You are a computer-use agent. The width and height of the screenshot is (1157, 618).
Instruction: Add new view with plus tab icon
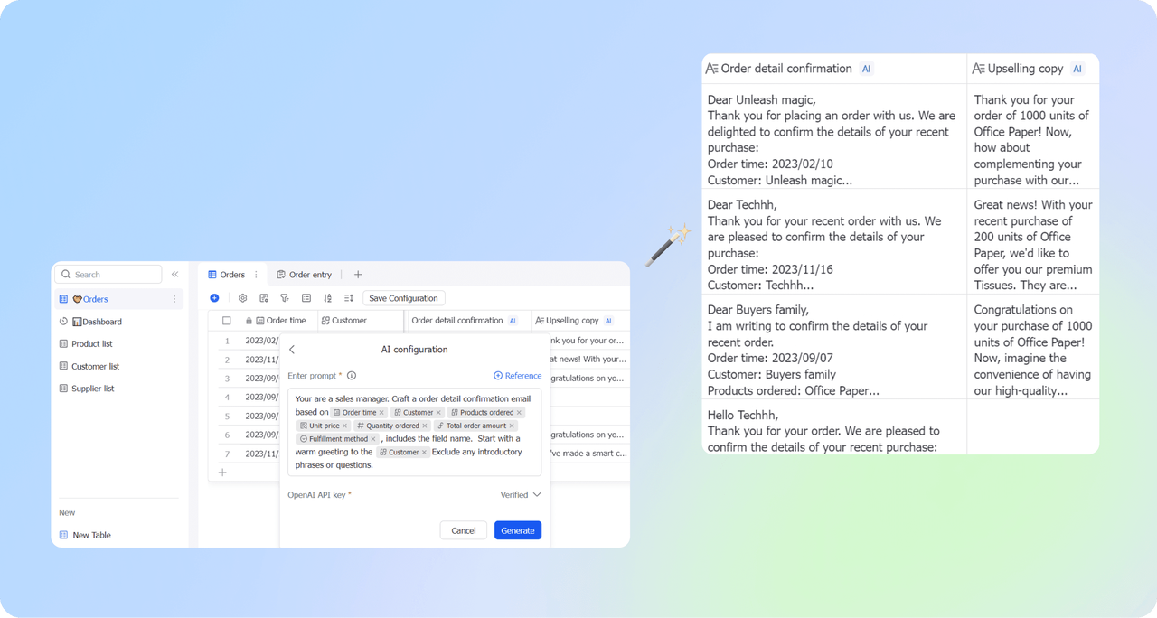click(x=358, y=275)
